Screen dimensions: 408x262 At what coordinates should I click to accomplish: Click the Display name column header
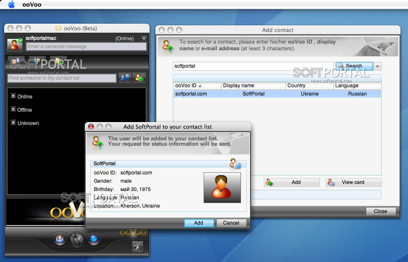coord(253,86)
